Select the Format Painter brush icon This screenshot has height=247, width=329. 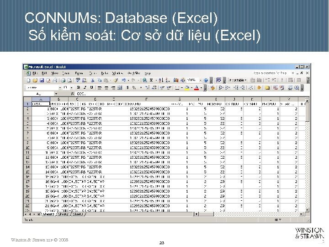click(x=116, y=80)
